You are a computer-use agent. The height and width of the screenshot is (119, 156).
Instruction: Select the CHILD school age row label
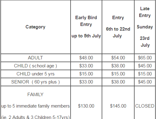coord(35,66)
